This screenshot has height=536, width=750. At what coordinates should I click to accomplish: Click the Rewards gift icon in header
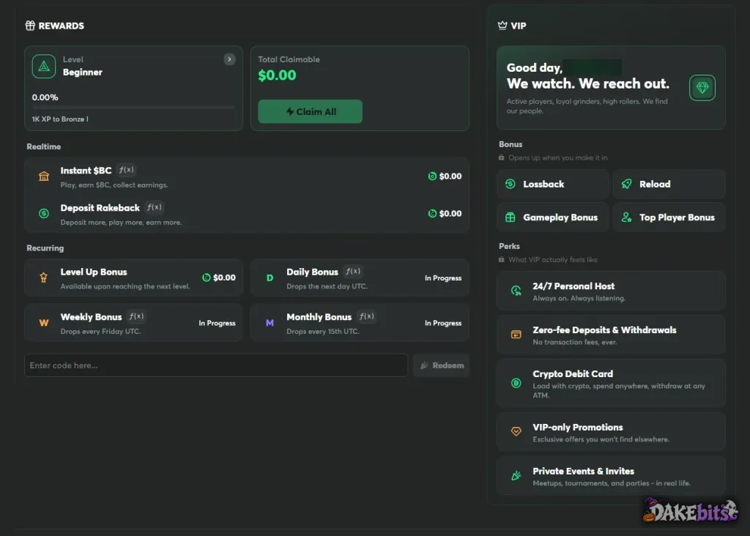tap(30, 26)
